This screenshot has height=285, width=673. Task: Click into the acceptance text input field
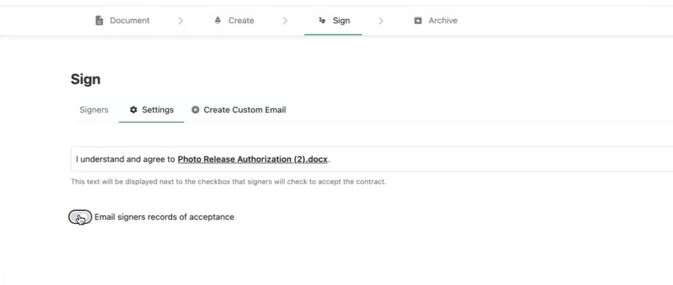[372, 159]
